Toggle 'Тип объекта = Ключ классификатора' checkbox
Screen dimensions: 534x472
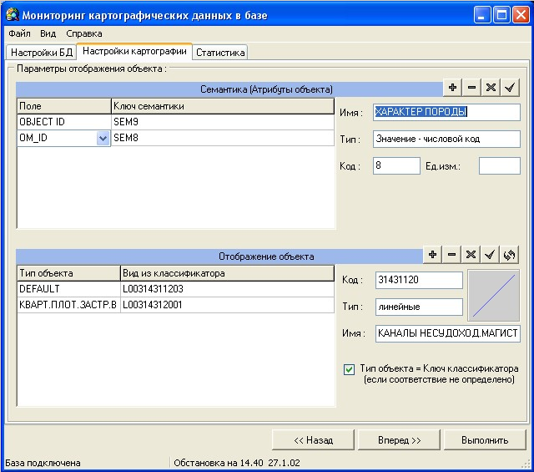point(349,369)
